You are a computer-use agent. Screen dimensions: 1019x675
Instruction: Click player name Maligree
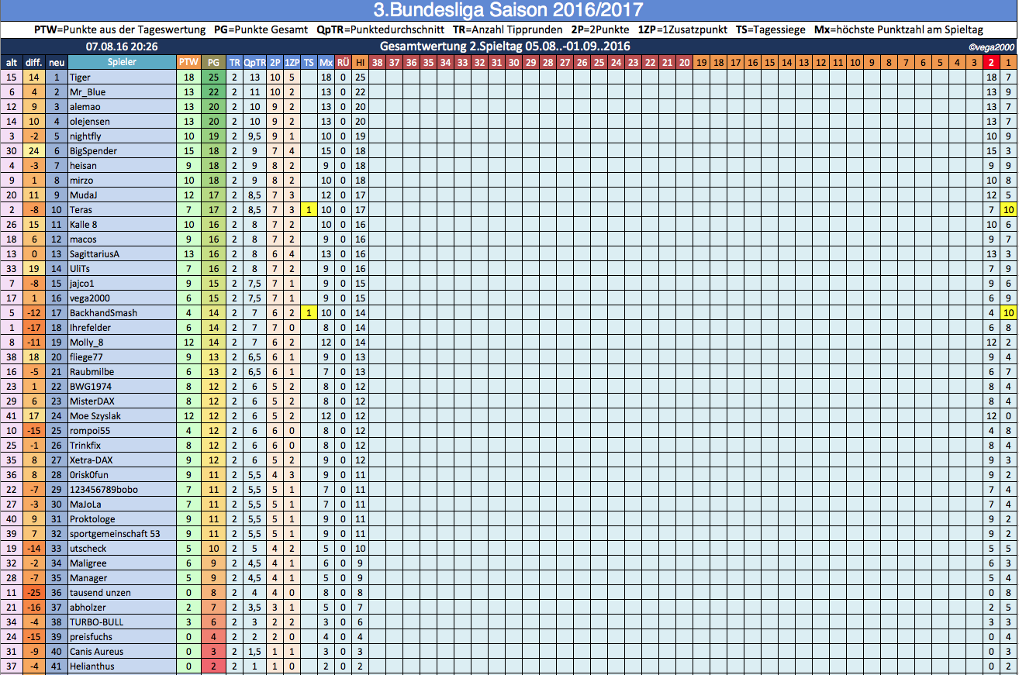[x=88, y=563]
